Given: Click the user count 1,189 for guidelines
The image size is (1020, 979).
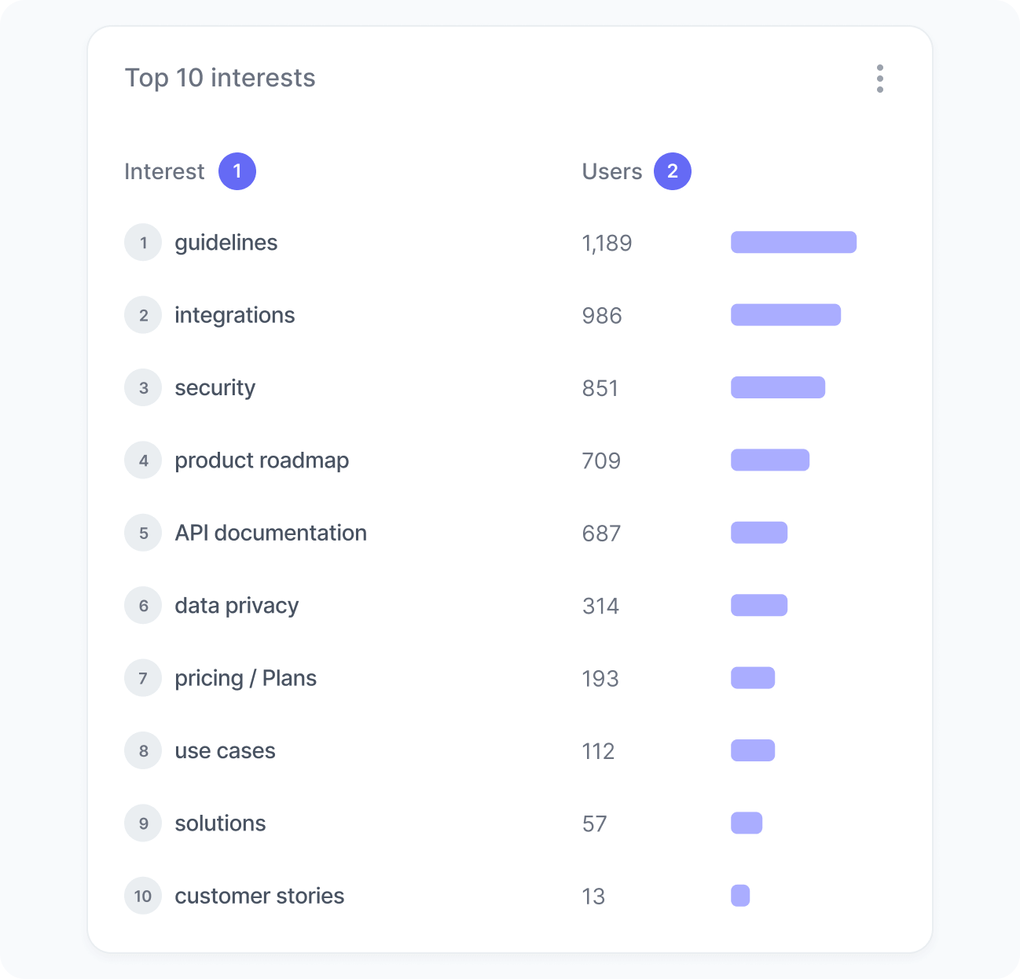Looking at the screenshot, I should [x=607, y=243].
